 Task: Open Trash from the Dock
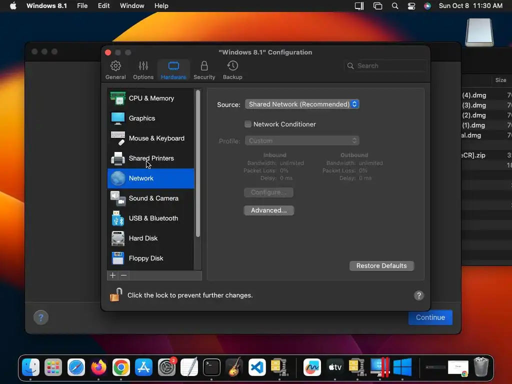[481, 367]
